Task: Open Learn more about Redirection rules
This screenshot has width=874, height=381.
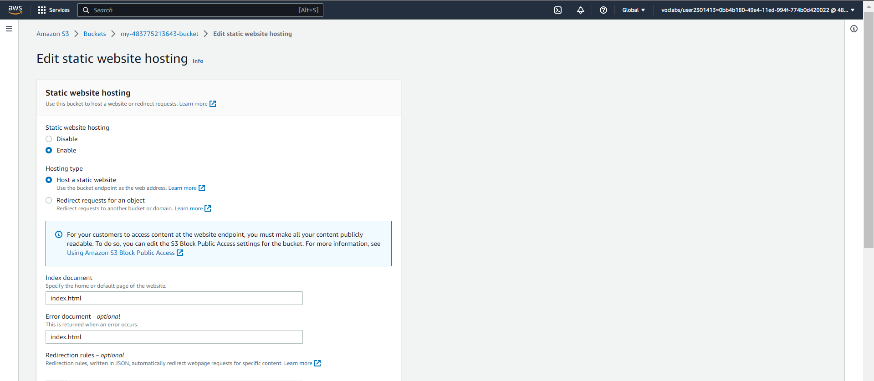Action: [x=298, y=363]
